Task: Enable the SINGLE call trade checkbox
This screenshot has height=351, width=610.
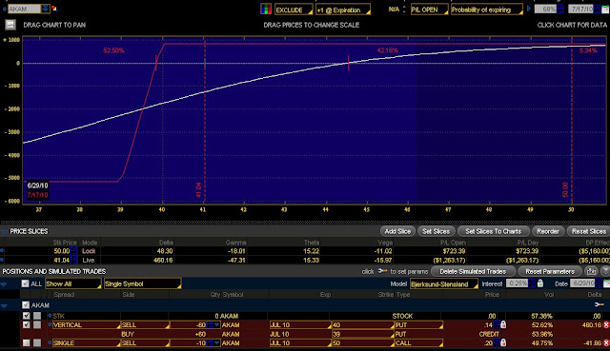Action: point(26,342)
